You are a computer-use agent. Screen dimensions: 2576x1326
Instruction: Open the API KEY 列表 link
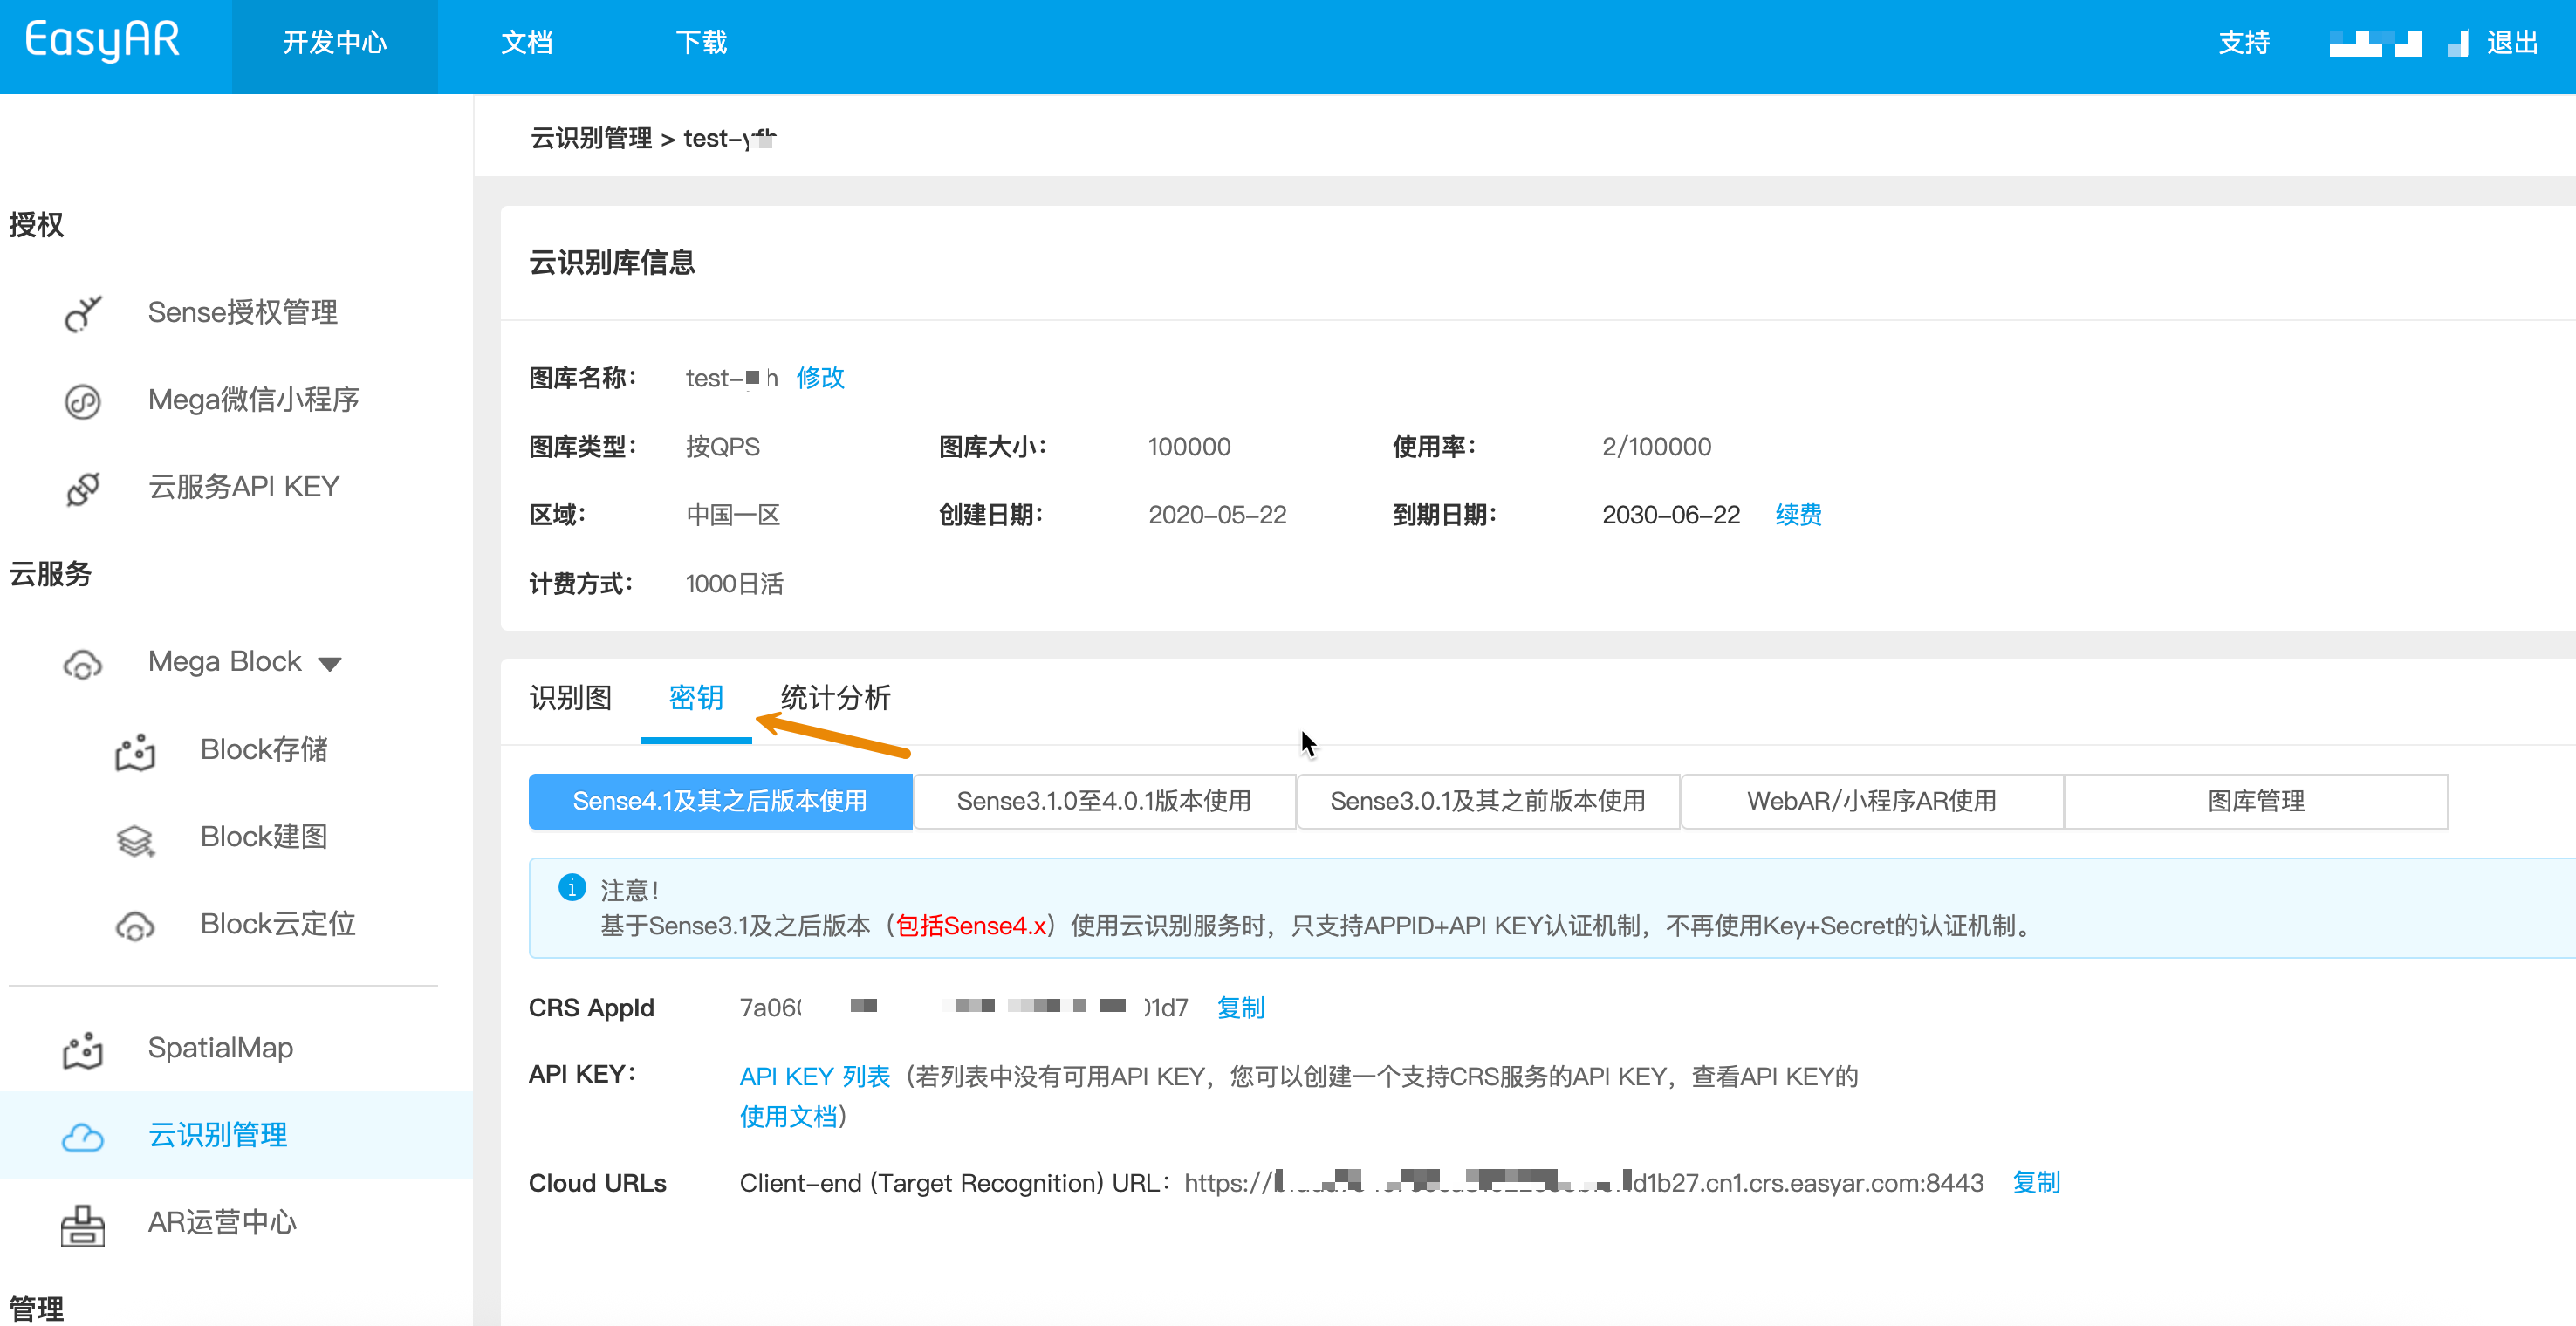pos(814,1077)
